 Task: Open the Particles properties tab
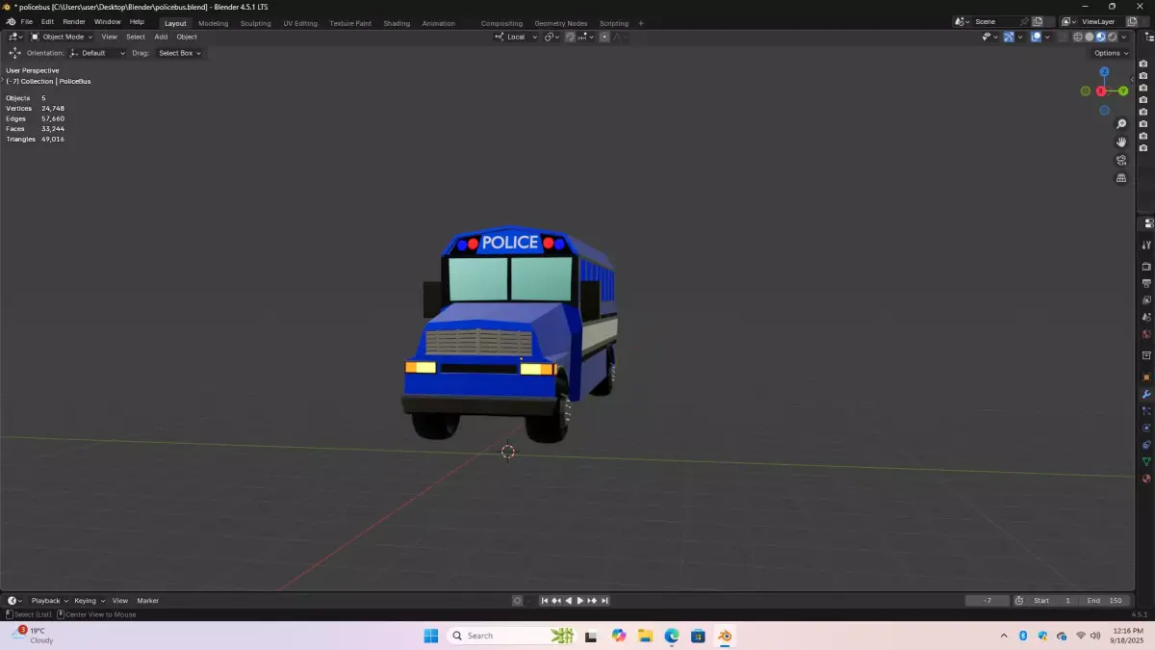click(x=1146, y=411)
